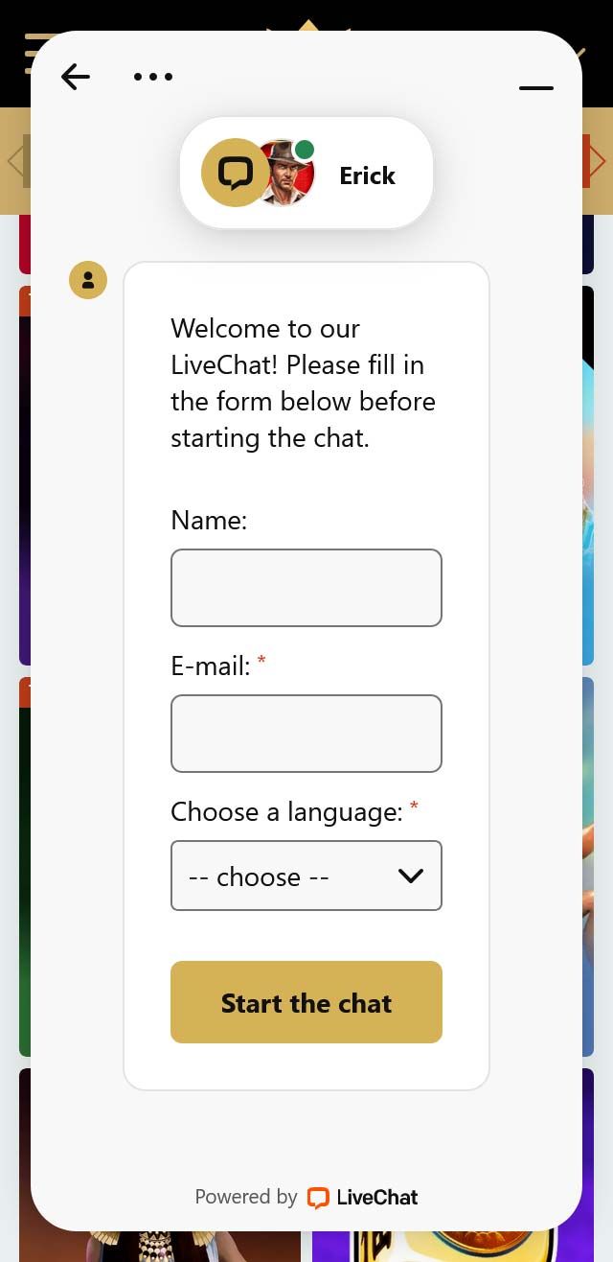Click the chevron arrow on language selector
The width and height of the screenshot is (613, 1262).
click(x=411, y=876)
